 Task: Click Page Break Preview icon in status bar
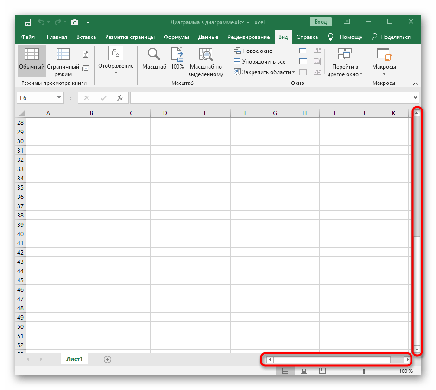tap(322, 371)
